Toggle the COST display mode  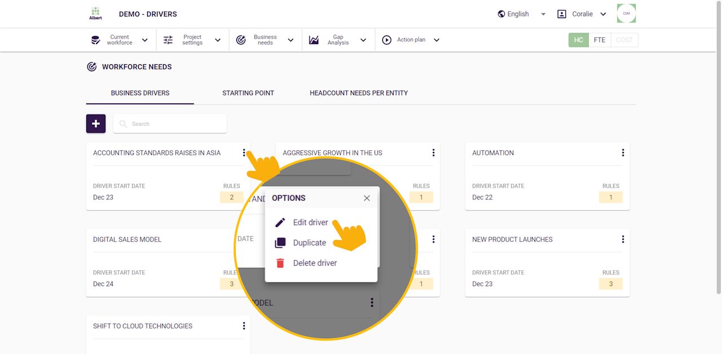[624, 40]
